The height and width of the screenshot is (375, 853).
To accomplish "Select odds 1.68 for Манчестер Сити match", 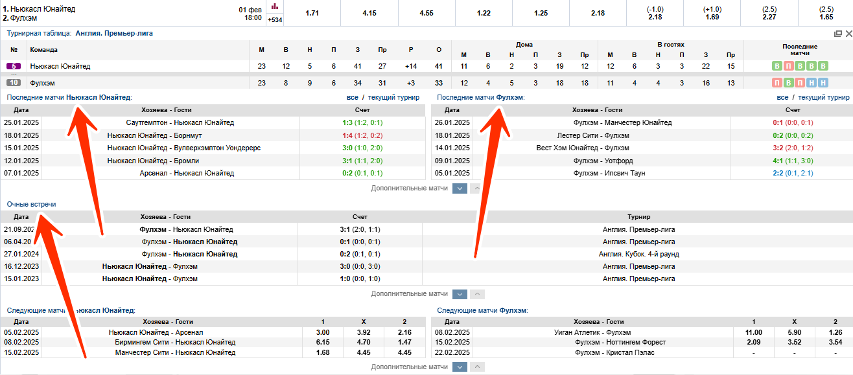I will click(x=322, y=352).
